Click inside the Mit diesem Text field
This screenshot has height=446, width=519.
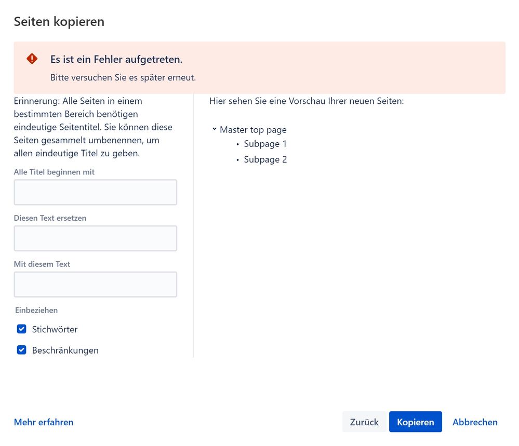click(x=95, y=284)
